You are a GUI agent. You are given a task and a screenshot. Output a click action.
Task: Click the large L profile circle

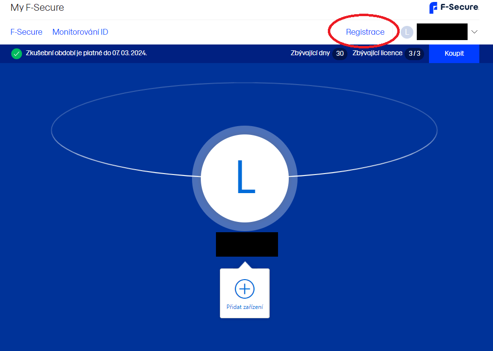coord(245,178)
